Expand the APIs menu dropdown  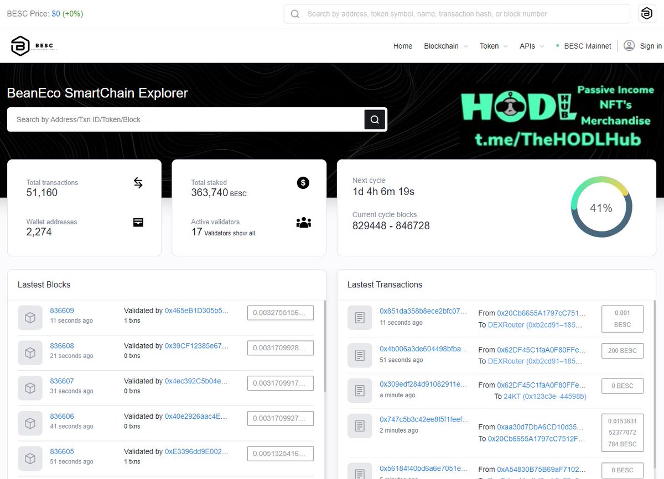(532, 46)
